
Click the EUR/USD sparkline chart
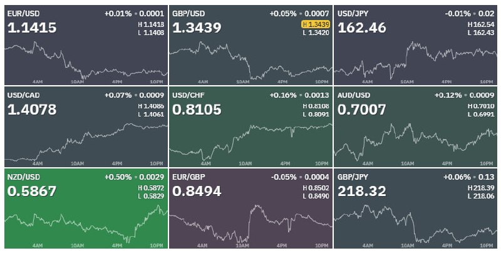(x=86, y=61)
